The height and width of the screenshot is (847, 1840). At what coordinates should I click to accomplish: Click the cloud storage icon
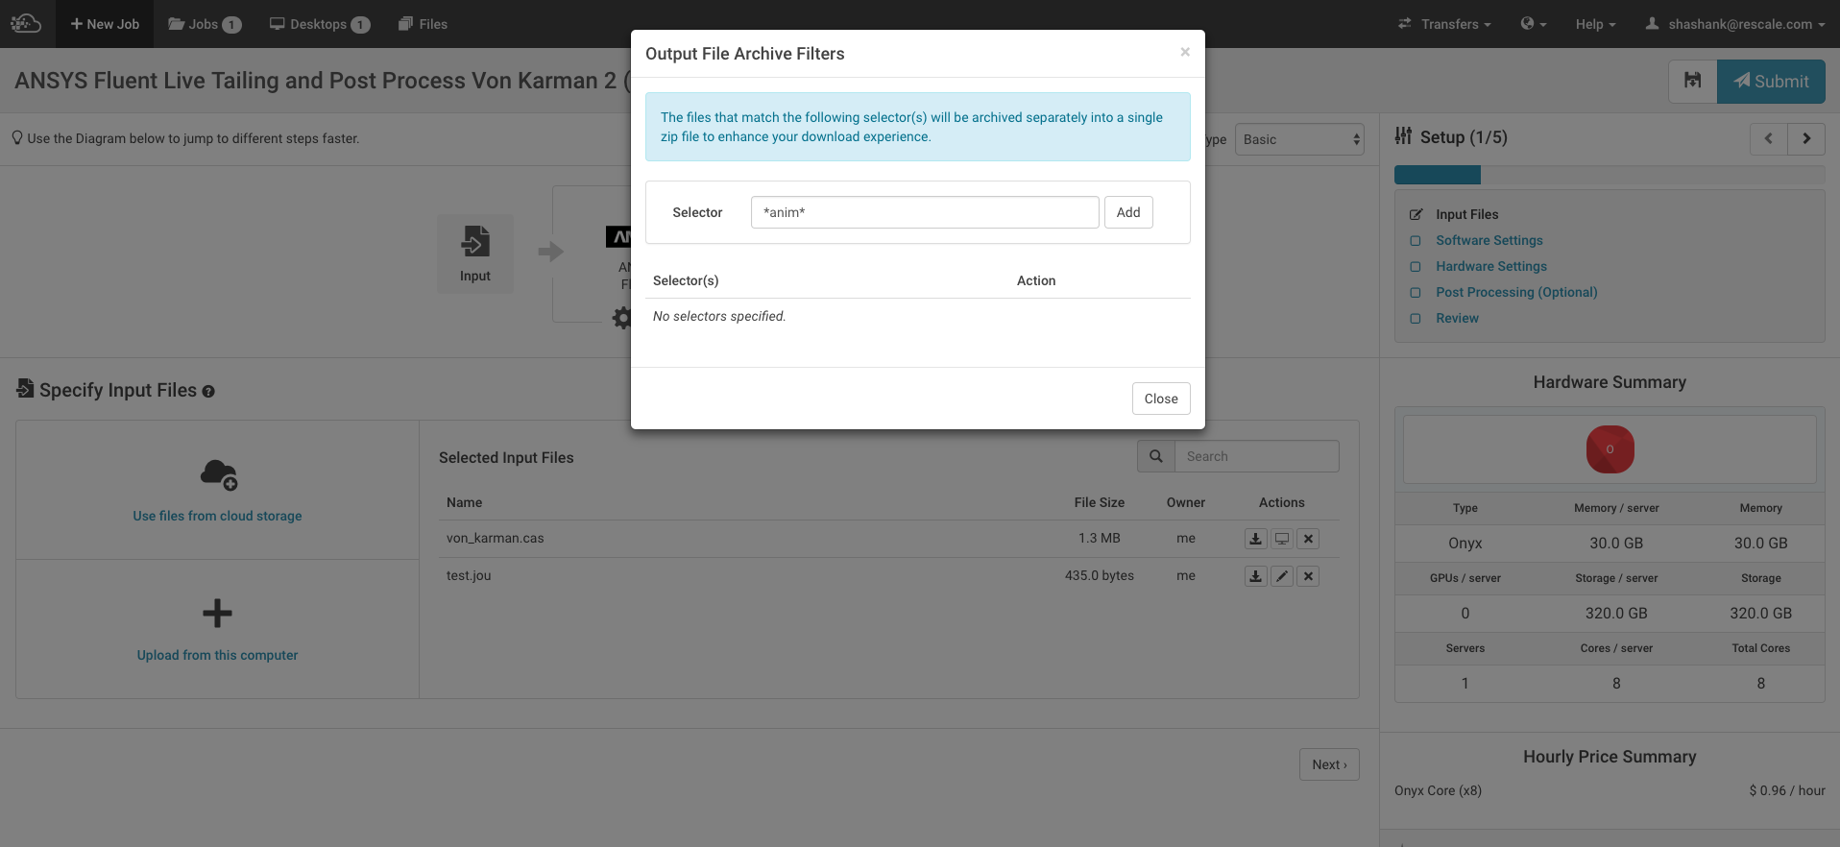pos(218,474)
